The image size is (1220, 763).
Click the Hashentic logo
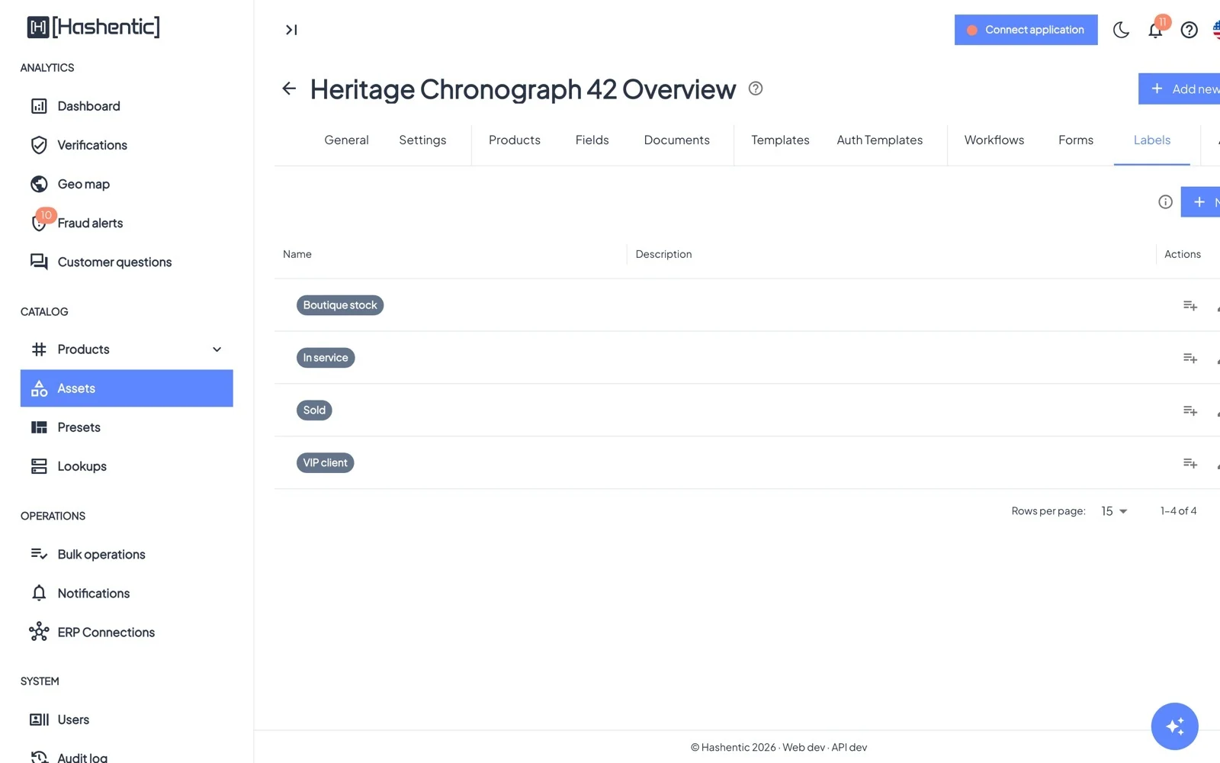(x=94, y=27)
